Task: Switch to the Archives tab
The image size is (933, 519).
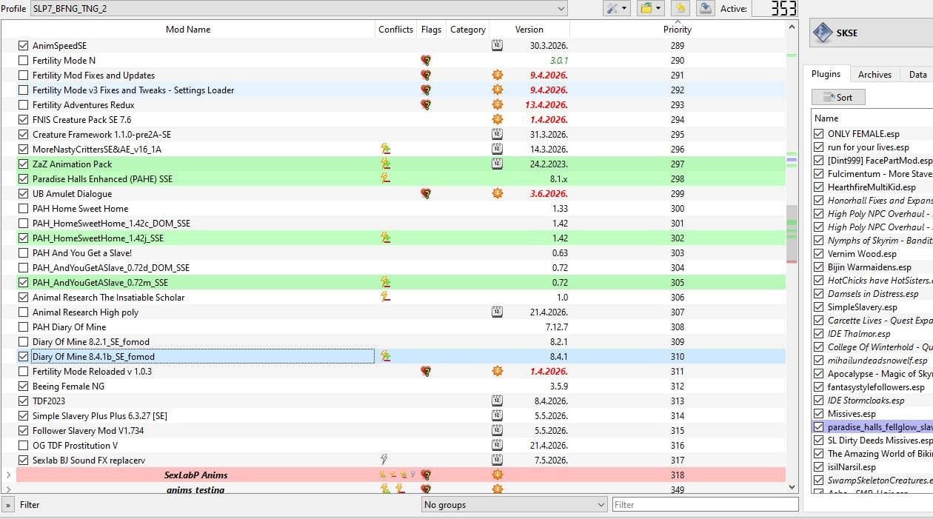Action: [875, 75]
